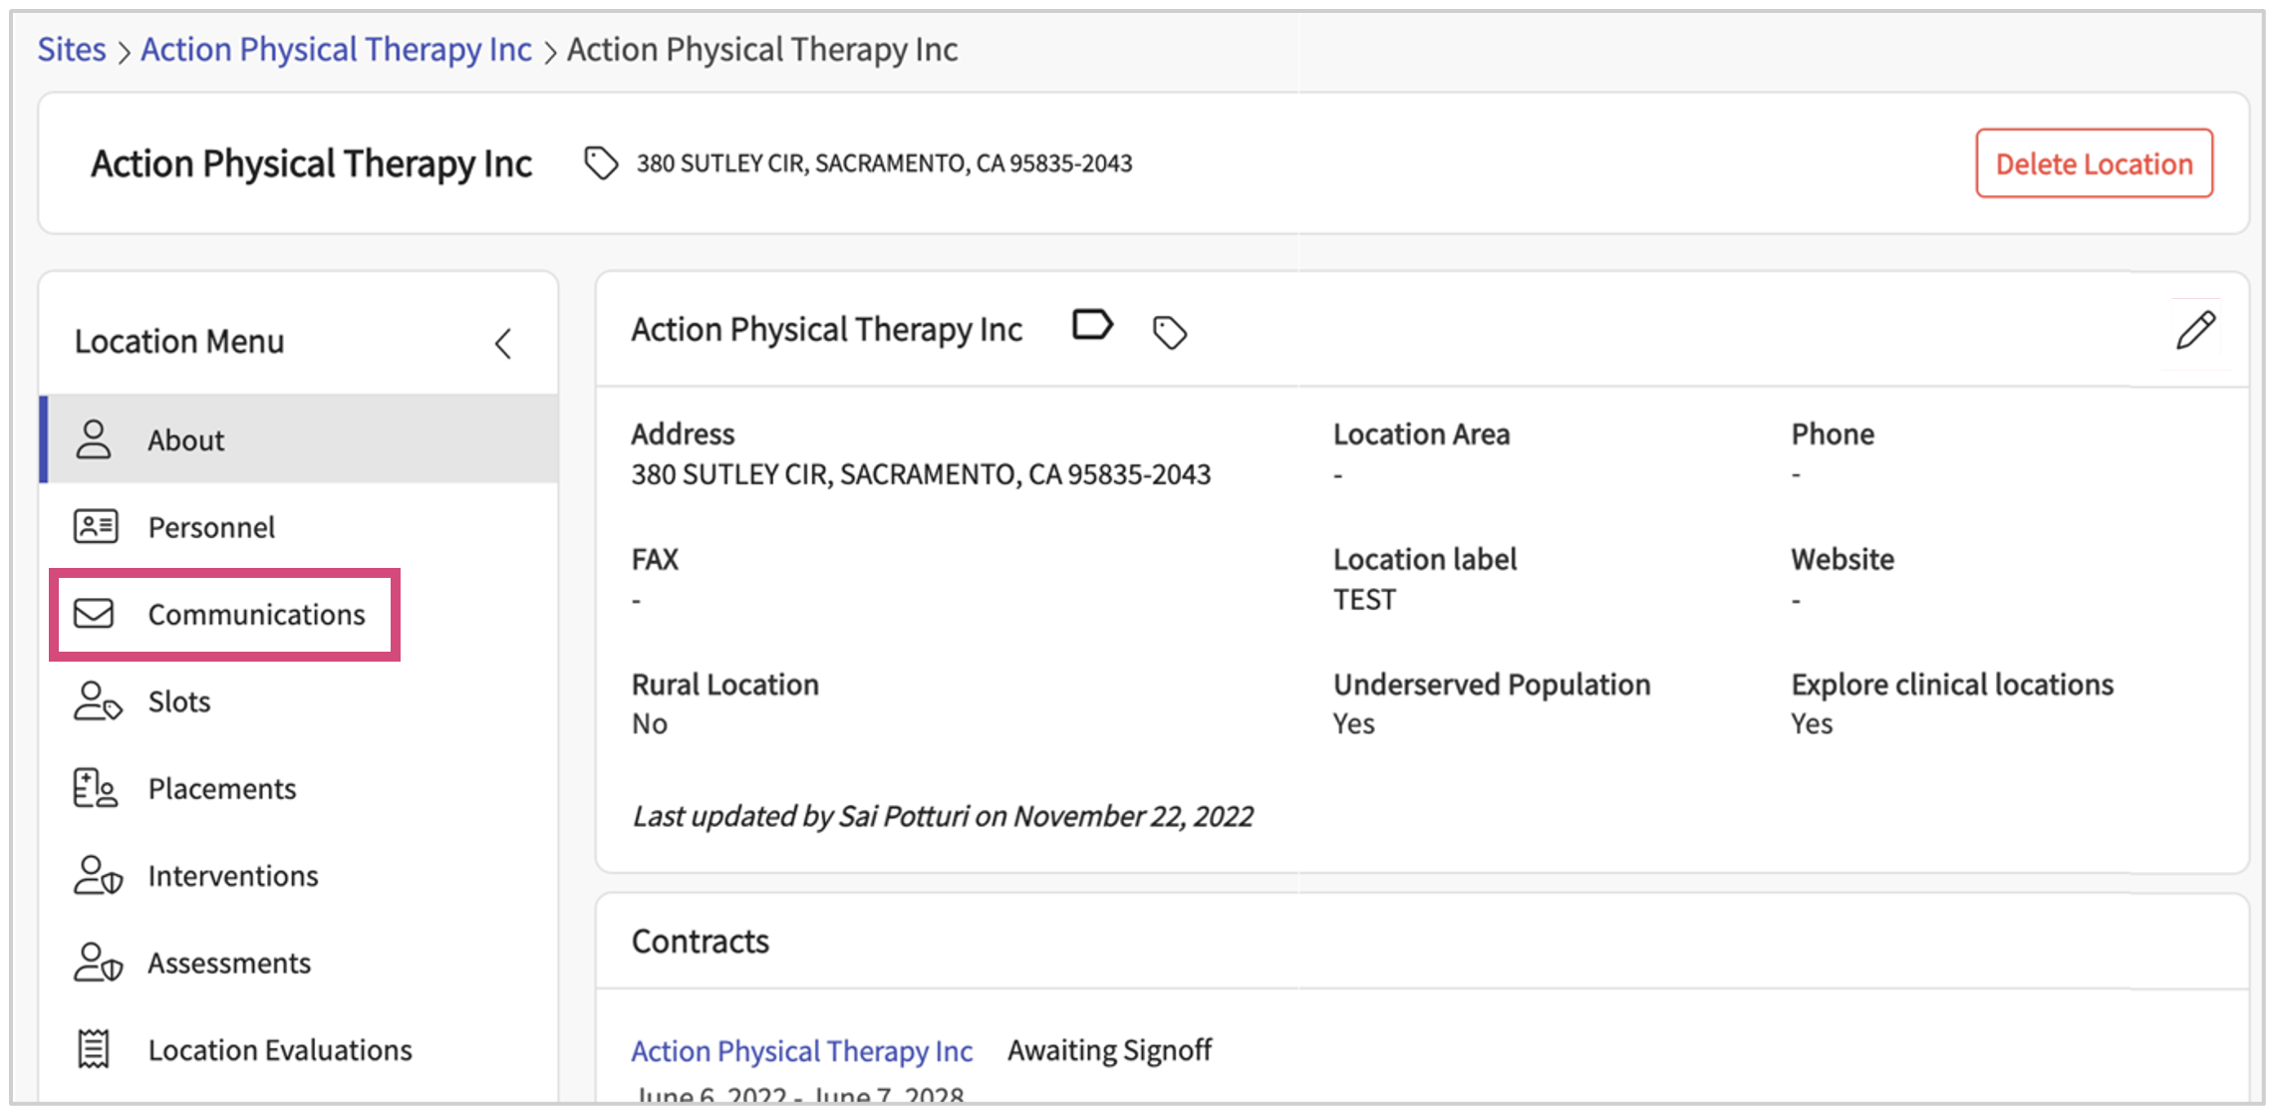2276x1116 pixels.
Task: Click the label icon beside location title
Action: pyautogui.click(x=1091, y=326)
